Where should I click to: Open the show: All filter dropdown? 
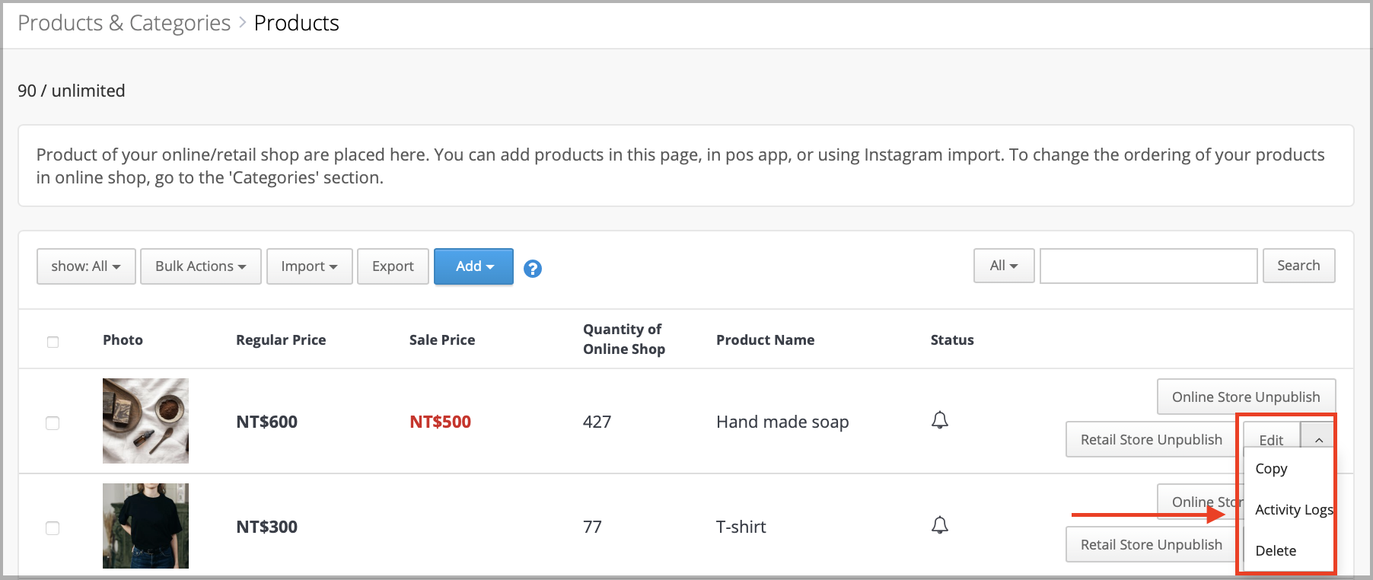click(86, 266)
